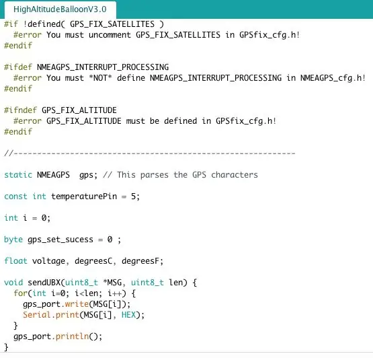Click the dashed comment separator line
The image size is (373, 358).
[x=150, y=153]
